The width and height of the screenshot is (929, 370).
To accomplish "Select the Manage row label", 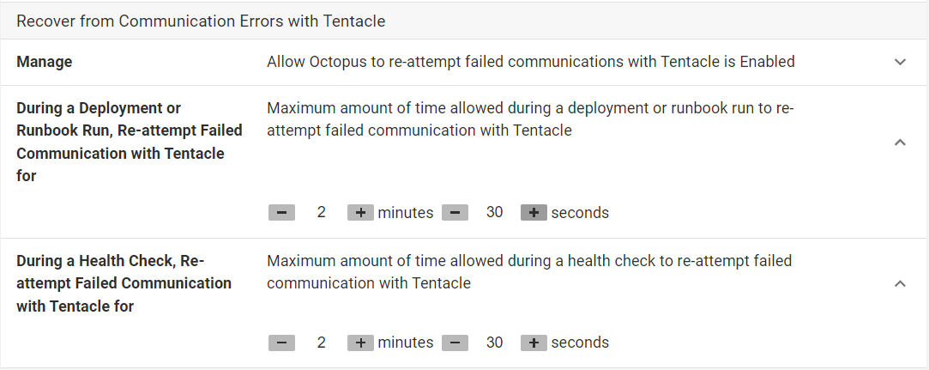I will click(45, 62).
